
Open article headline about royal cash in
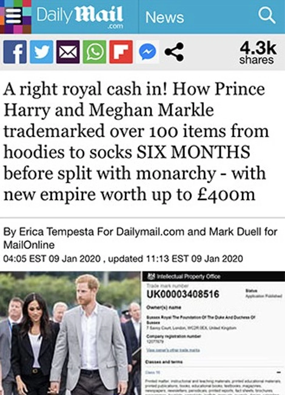pos(136,142)
